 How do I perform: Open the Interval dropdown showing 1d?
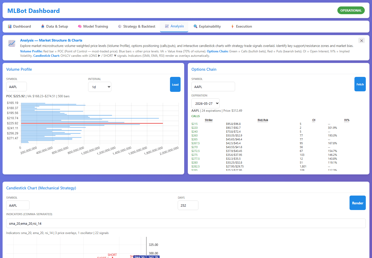(100, 87)
